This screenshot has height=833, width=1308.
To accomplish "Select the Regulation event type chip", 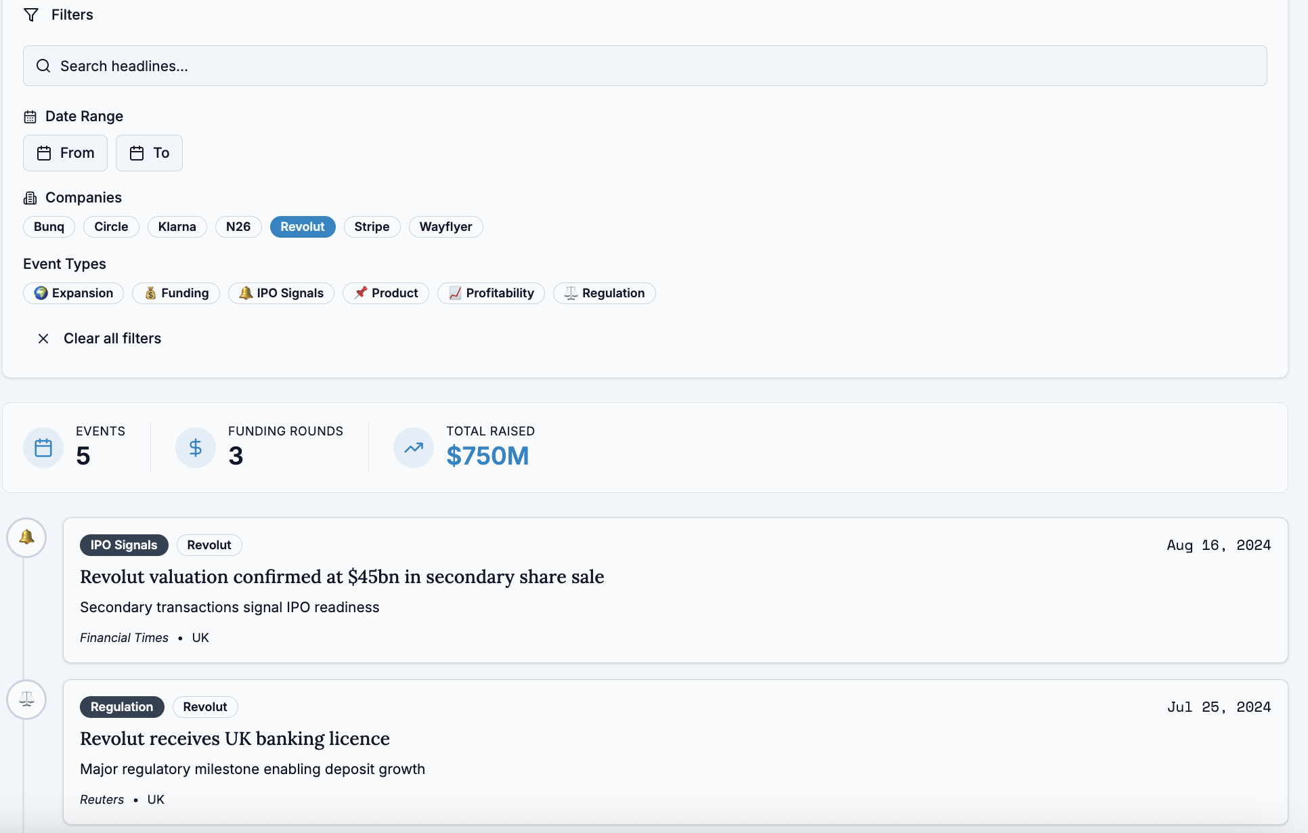I will pos(604,293).
